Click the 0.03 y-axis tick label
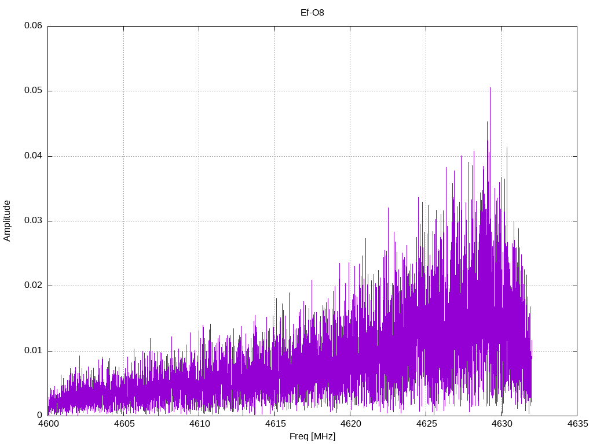Image resolution: width=593 pixels, height=444 pixels. coord(33,220)
